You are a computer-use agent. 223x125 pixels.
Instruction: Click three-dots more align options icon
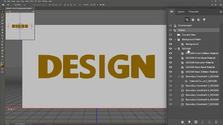click(80, 5)
